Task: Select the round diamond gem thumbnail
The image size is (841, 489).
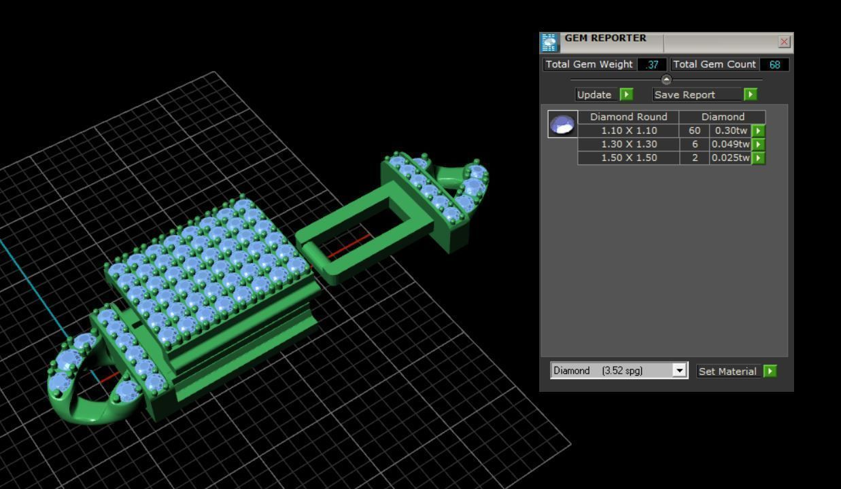Action: [x=563, y=124]
